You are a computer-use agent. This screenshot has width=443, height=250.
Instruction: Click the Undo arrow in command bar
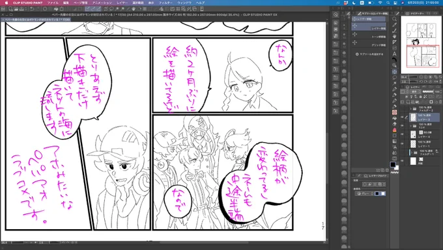32,8
